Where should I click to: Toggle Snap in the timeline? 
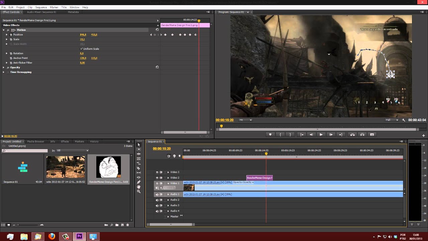coord(169,156)
